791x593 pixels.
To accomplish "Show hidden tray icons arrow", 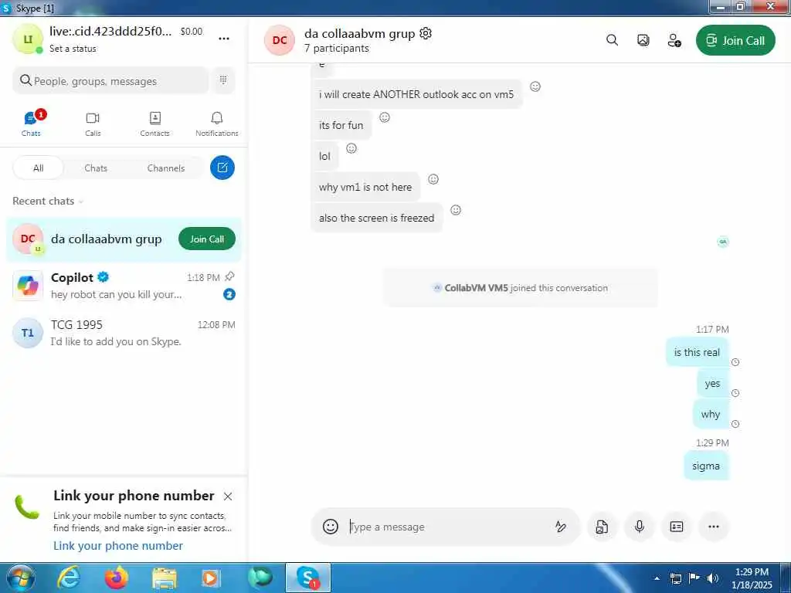I will point(657,578).
